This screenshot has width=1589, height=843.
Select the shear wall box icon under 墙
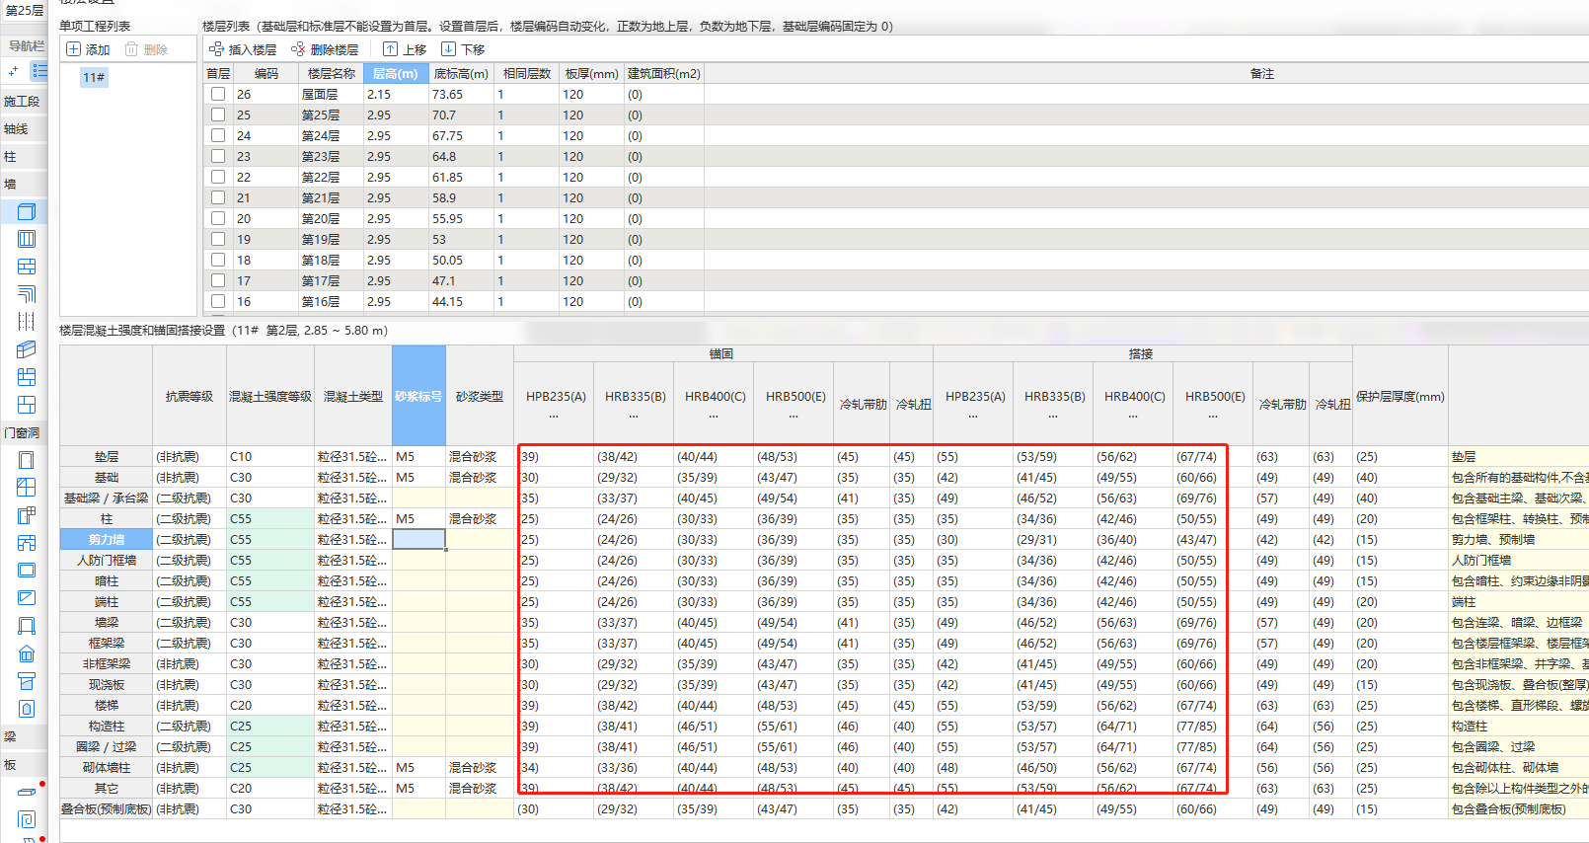click(x=27, y=211)
